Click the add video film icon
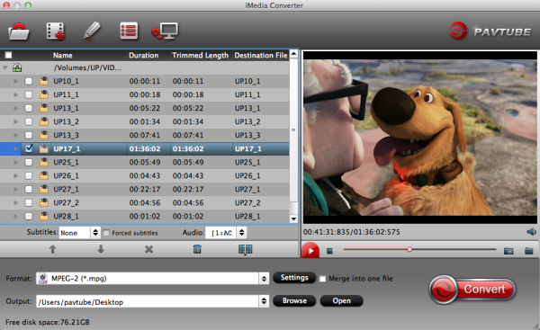Viewport: 540px width, 330px height. pos(56,31)
